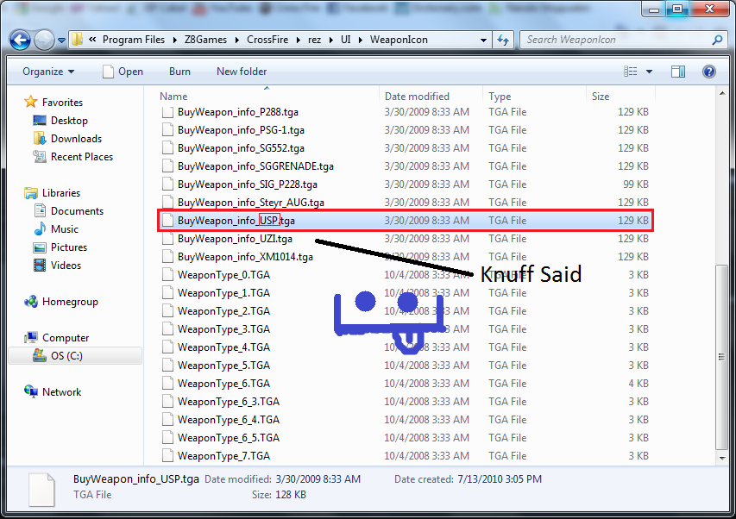Open the Help question mark icon
The width and height of the screenshot is (736, 519).
click(x=708, y=72)
